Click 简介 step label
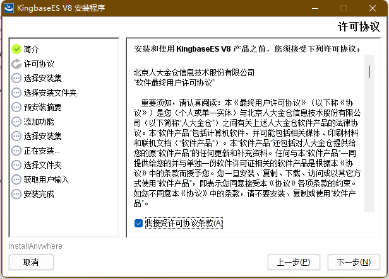 point(32,49)
